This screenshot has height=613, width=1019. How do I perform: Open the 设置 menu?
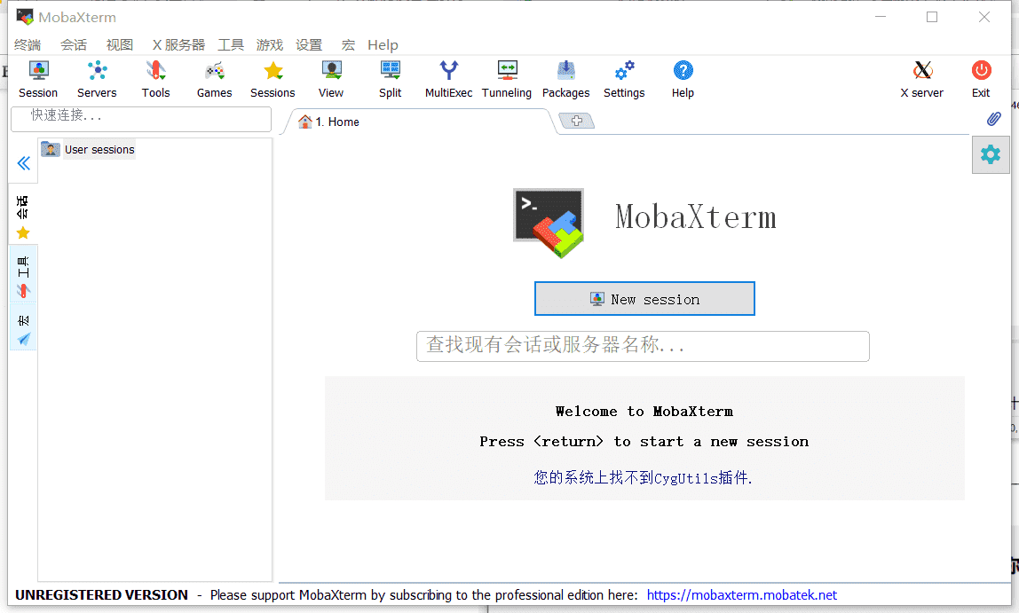tap(309, 45)
